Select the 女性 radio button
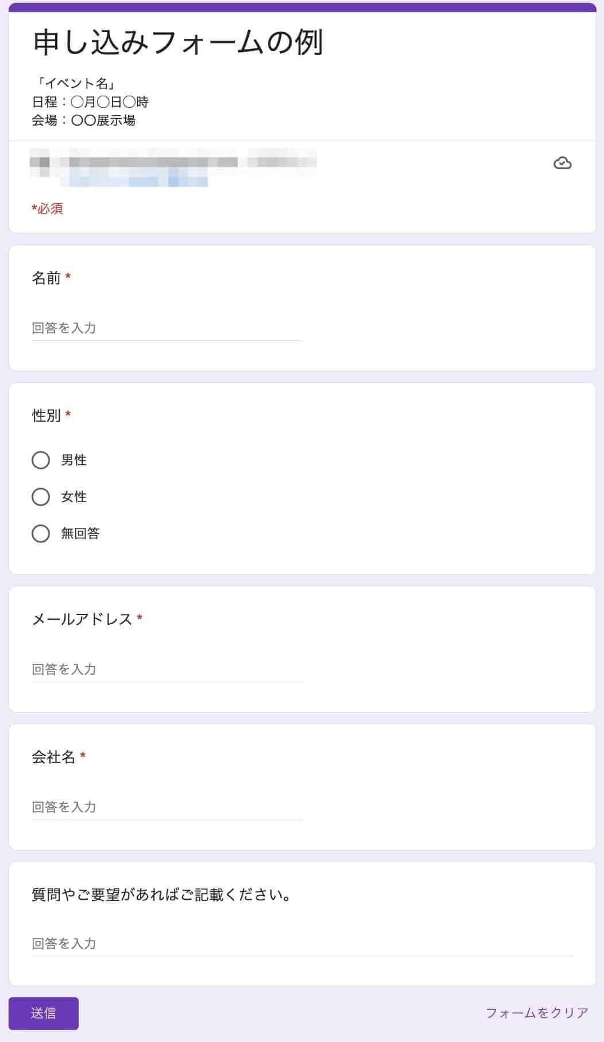Image resolution: width=604 pixels, height=1042 pixels. pos(41,497)
